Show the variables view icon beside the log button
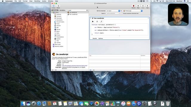Viewport: 191px width, 107px height. (x=94, y=70)
